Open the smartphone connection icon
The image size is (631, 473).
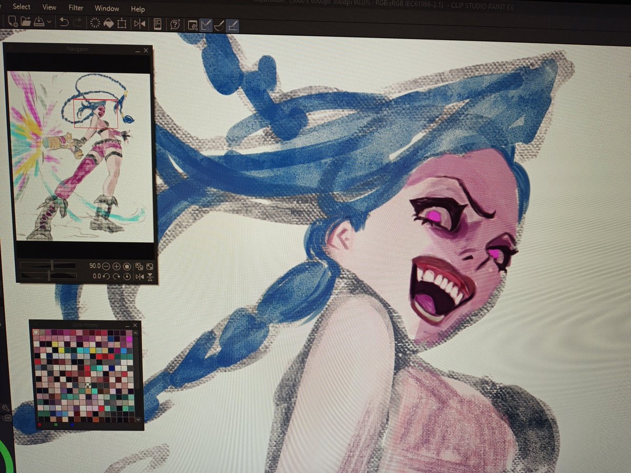(157, 24)
